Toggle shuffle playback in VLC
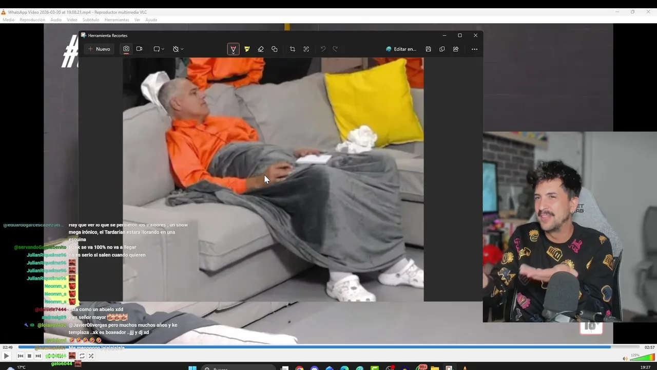The image size is (657, 370). tap(91, 356)
